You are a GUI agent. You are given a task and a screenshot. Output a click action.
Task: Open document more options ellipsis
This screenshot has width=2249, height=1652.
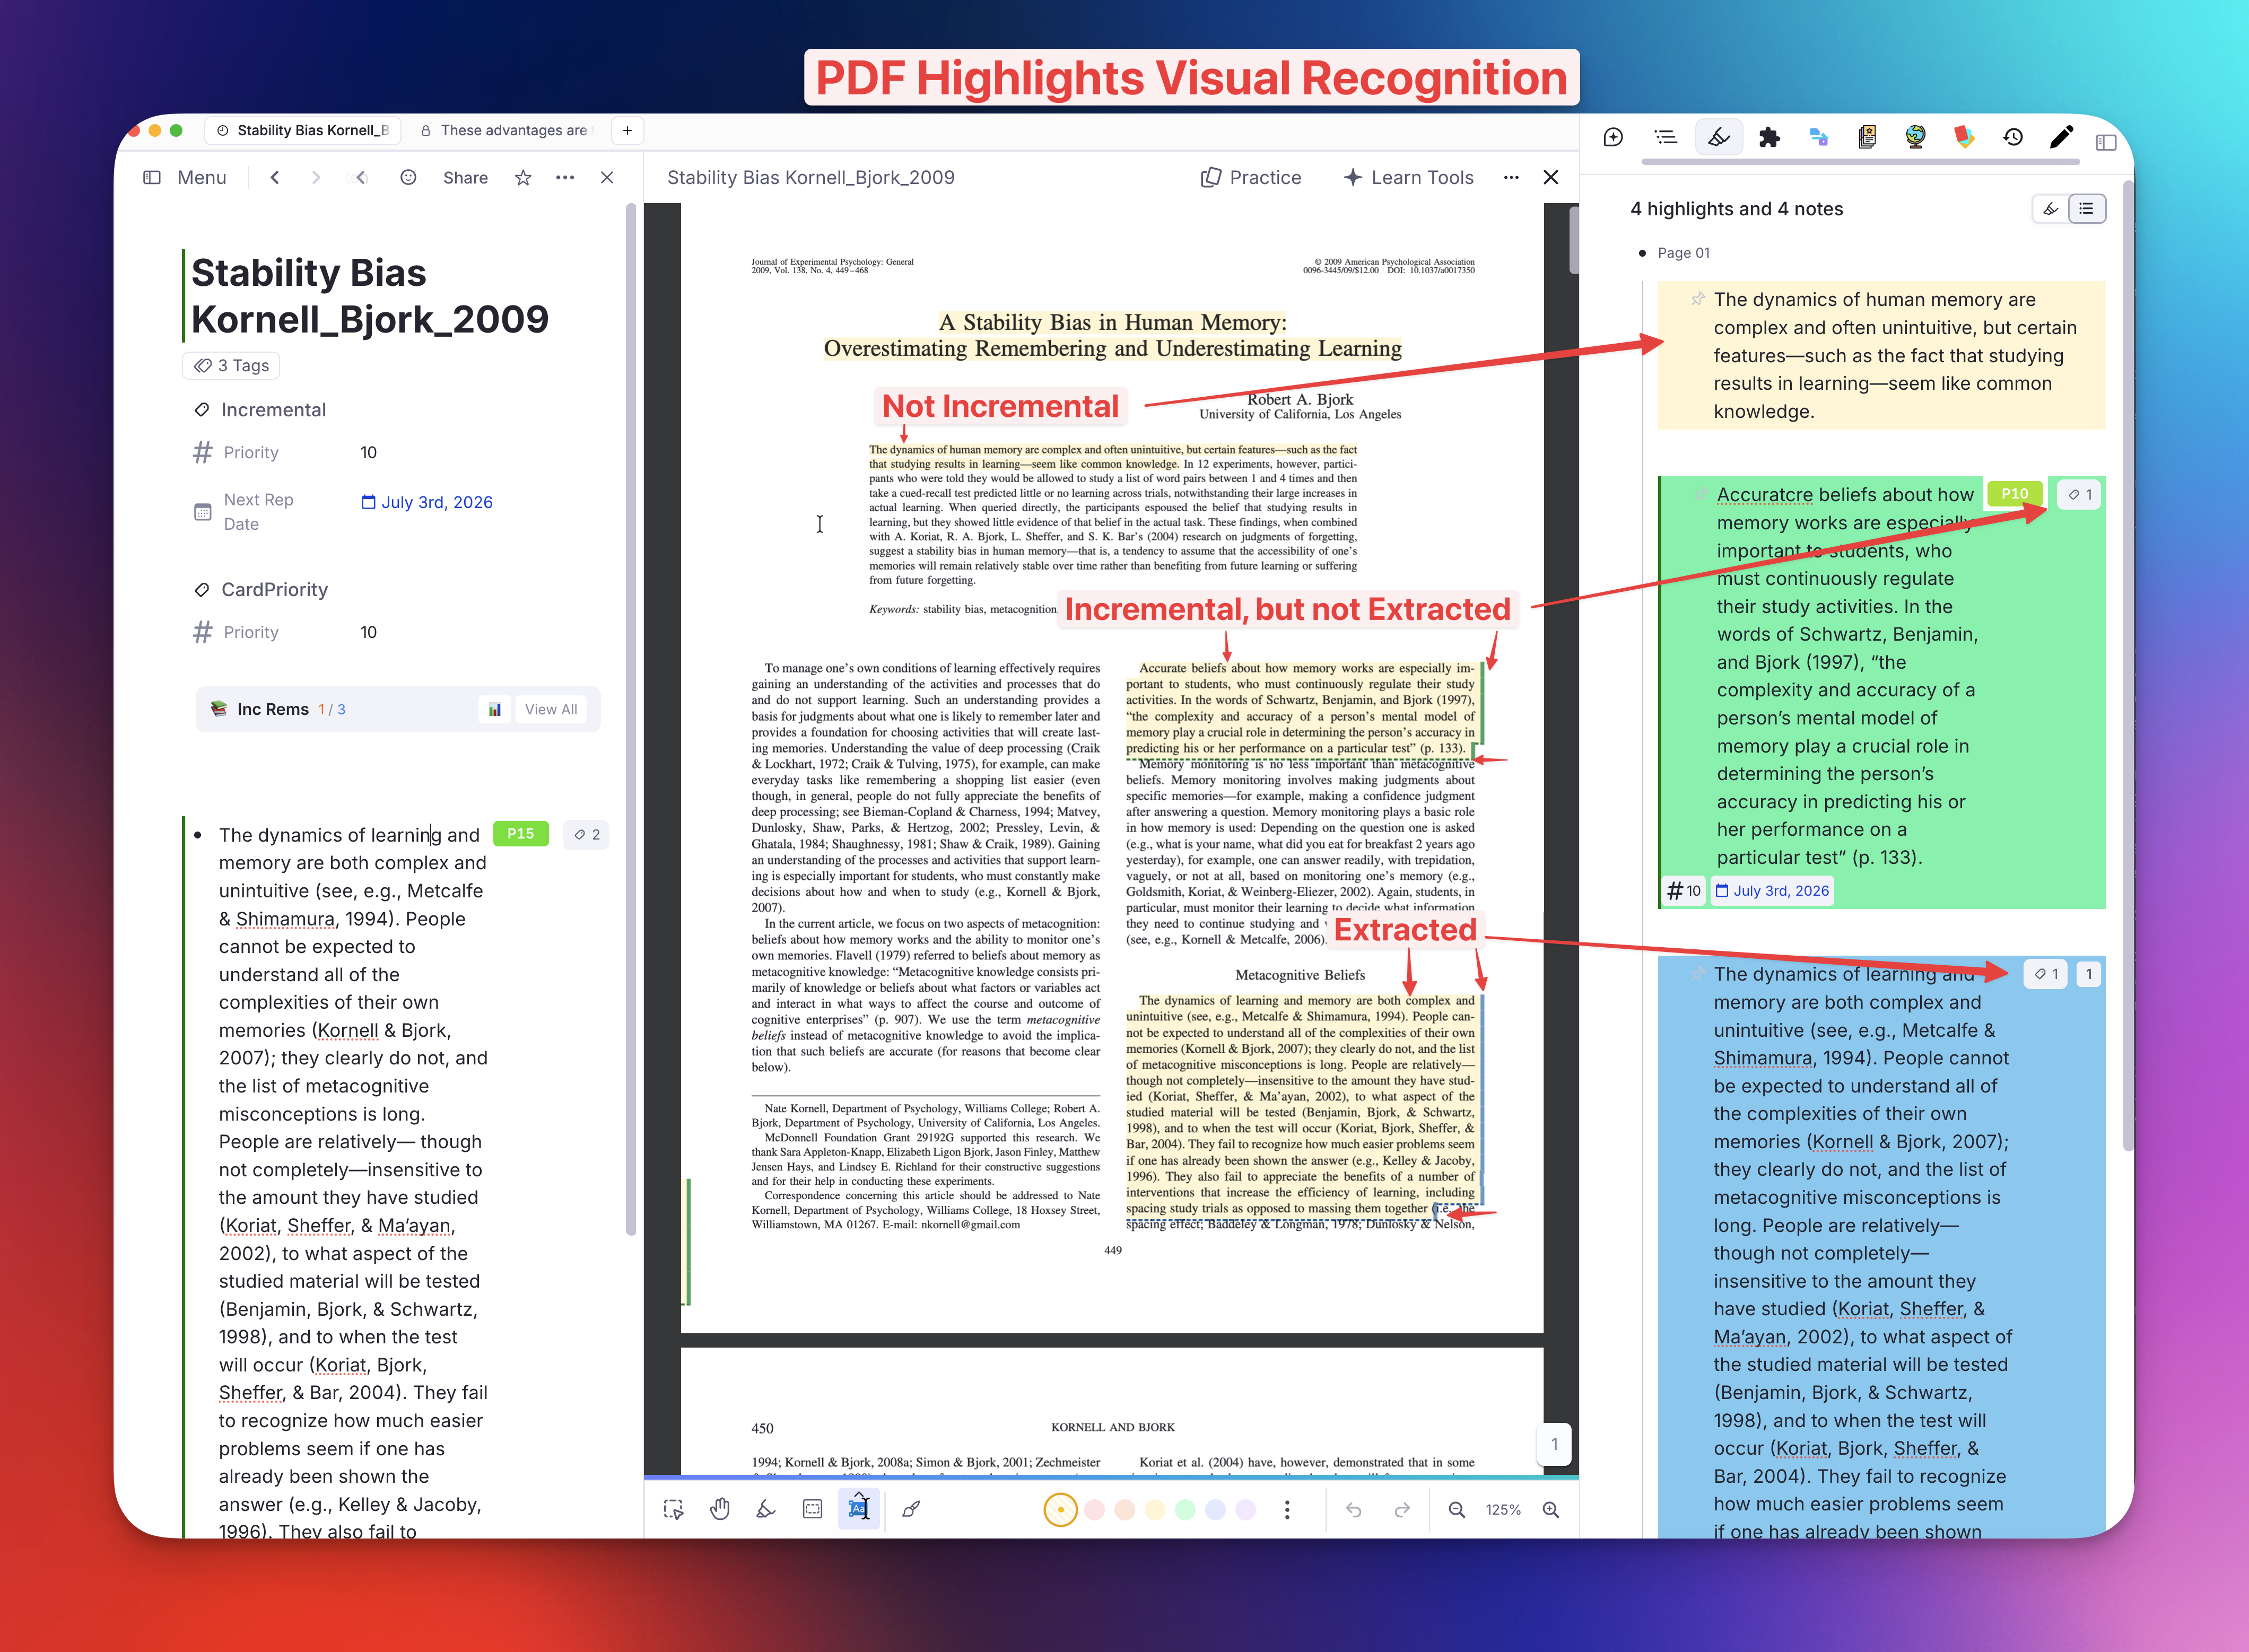click(x=565, y=177)
